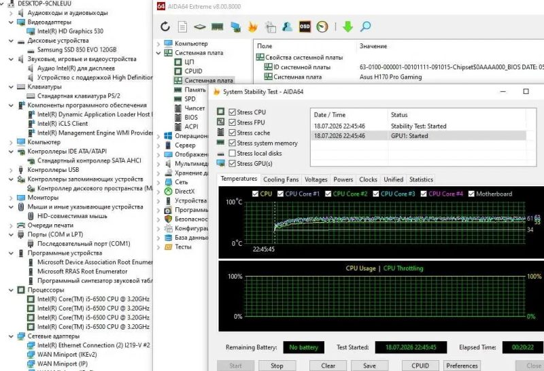This screenshot has width=544, height=371.
Task: Switch to Statistics tab
Action: [421, 179]
